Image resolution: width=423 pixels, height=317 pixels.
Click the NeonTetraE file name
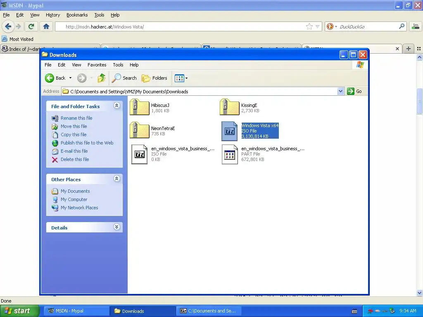pos(163,128)
